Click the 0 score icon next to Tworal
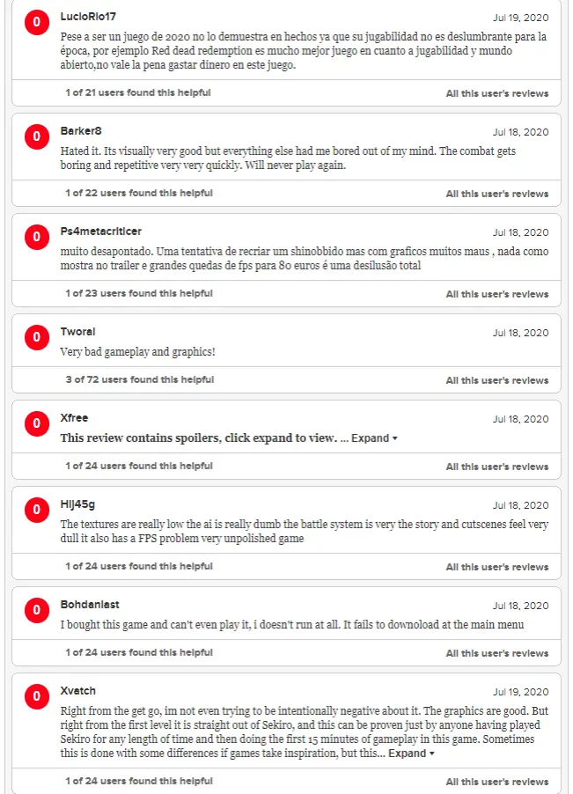 [37, 337]
